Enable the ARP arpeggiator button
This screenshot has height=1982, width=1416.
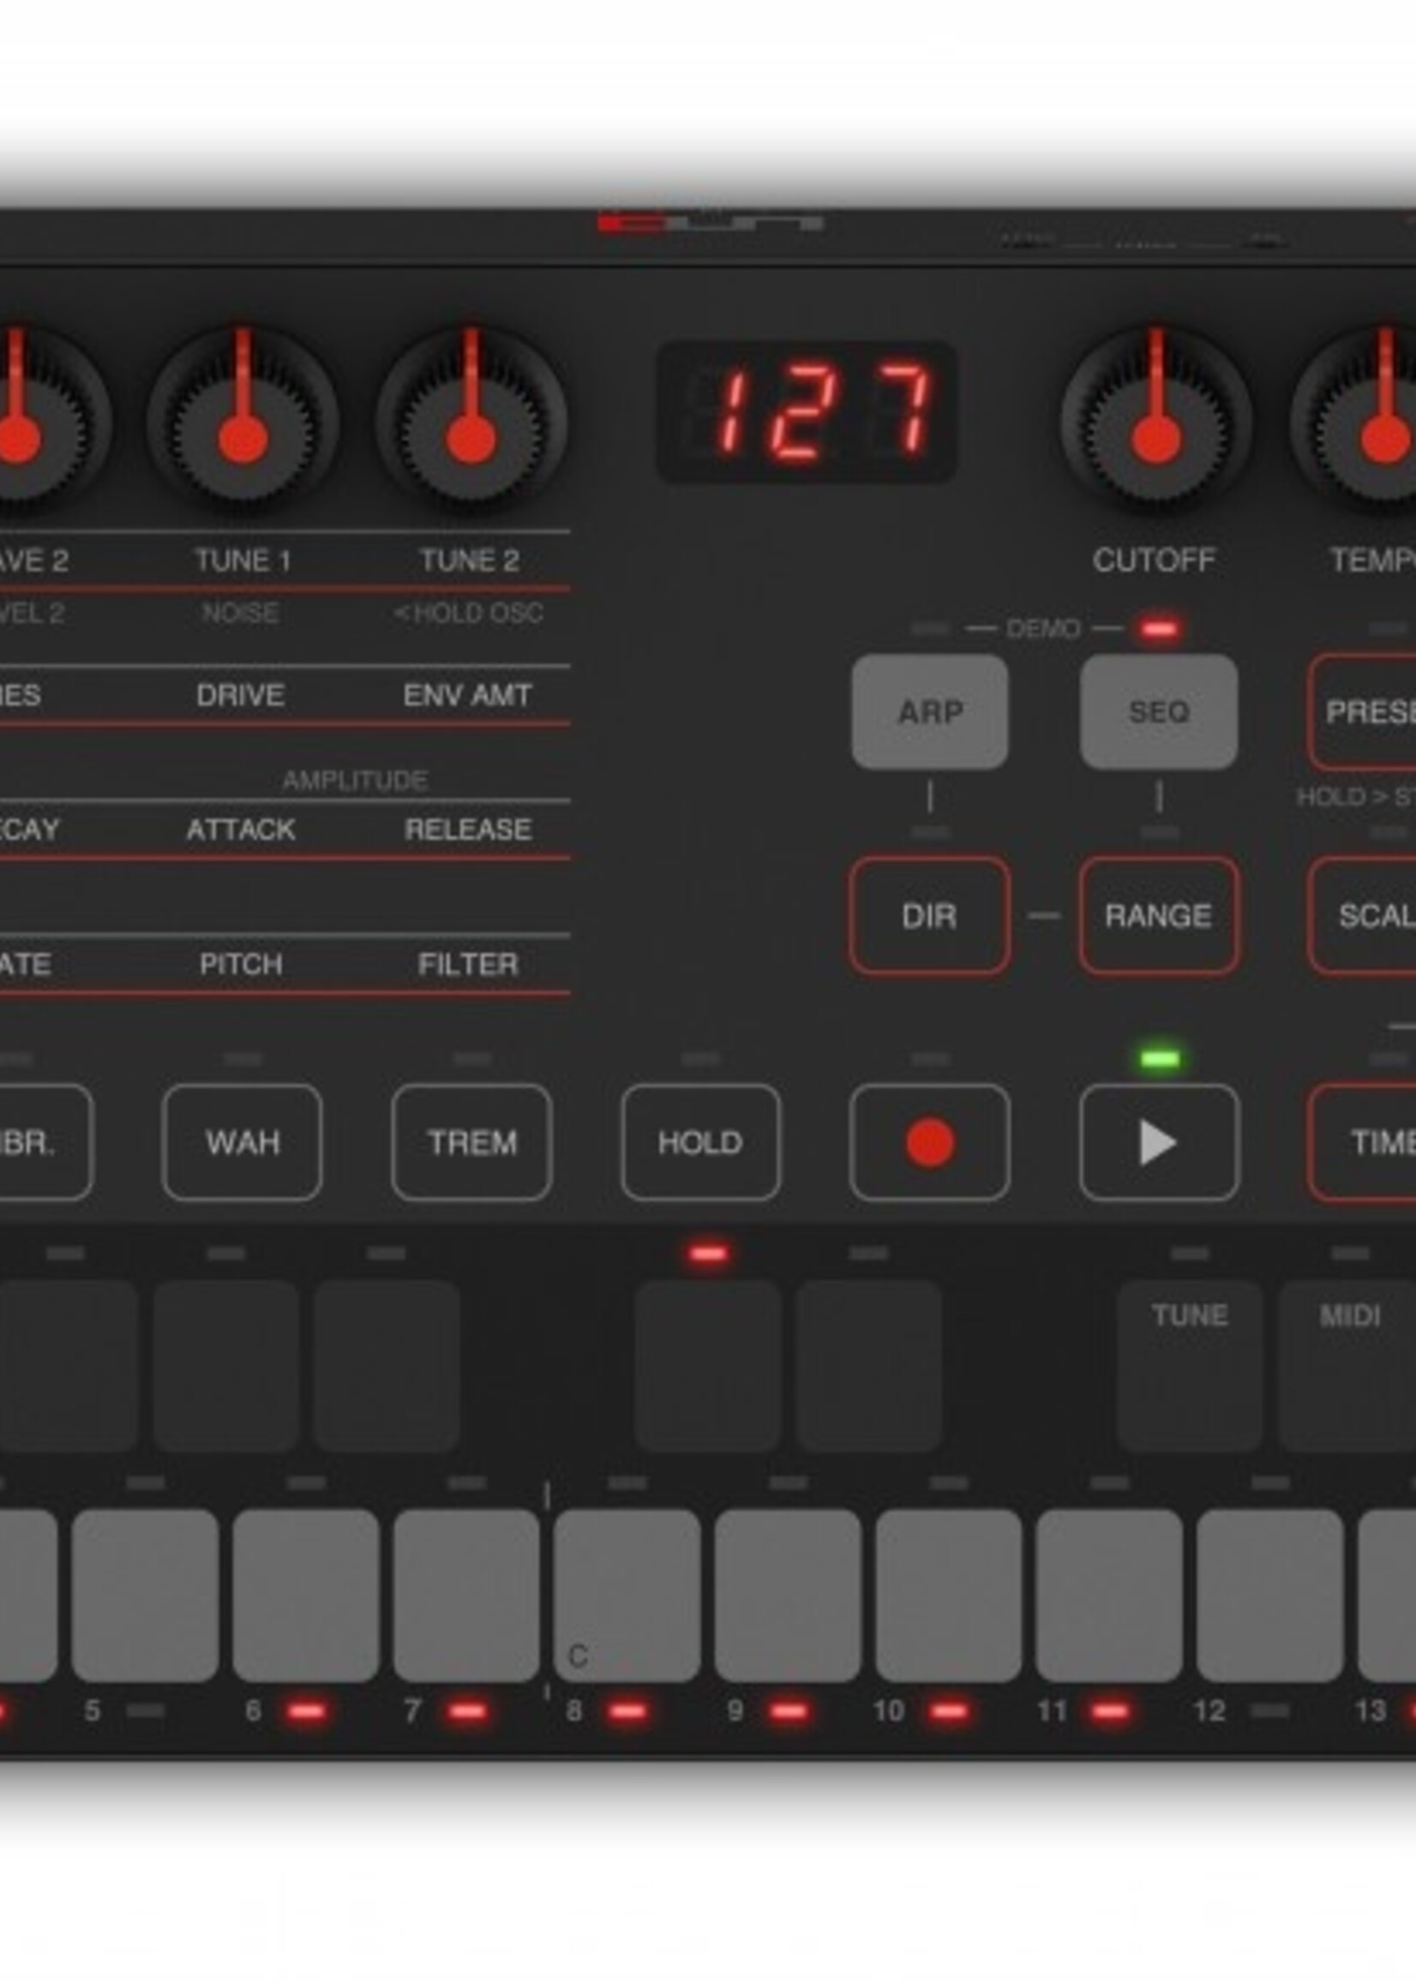click(929, 711)
